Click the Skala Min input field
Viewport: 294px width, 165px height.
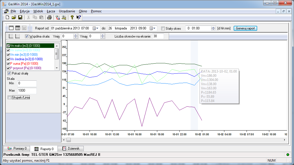(x=27, y=83)
